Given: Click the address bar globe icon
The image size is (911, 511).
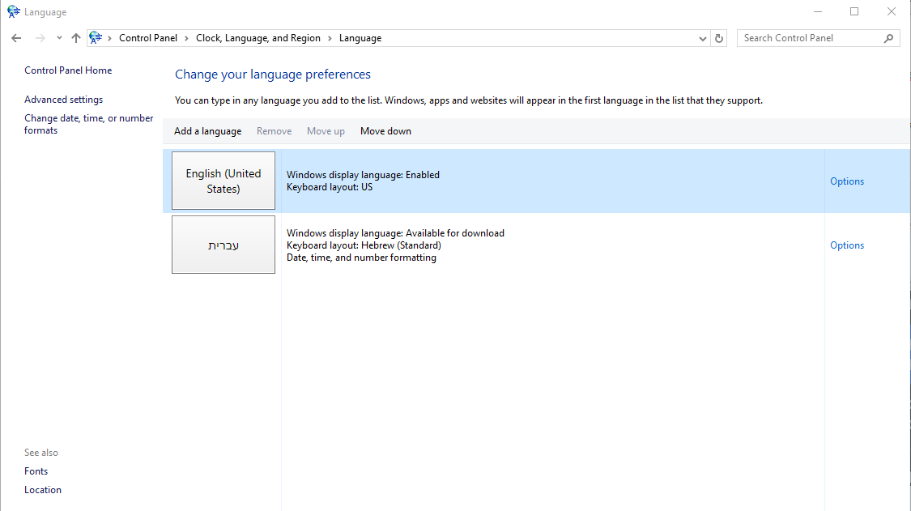Looking at the screenshot, I should tap(96, 38).
